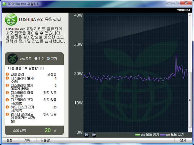Click info icon next to 디스플레이 밝기(수준)
Viewport: 194px width, 145px height.
[x=7, y=78]
